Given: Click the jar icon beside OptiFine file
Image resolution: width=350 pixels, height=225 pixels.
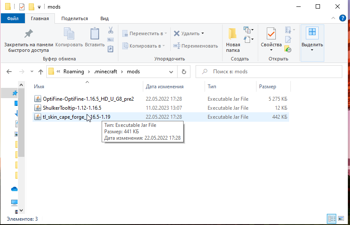Looking at the screenshot, I should [x=37, y=99].
